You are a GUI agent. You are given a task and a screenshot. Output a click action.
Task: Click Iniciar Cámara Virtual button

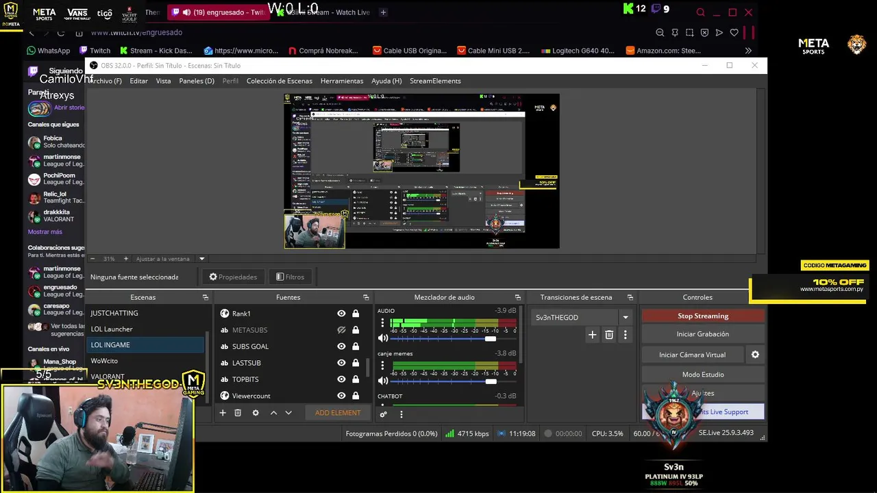[692, 355]
